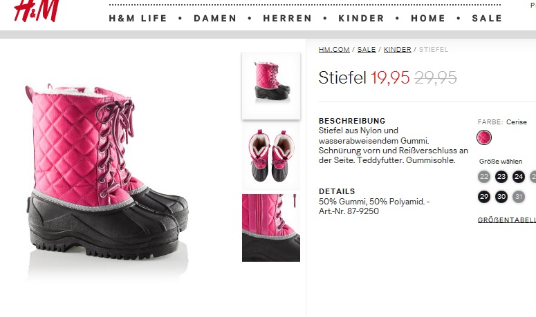
Task: Choose size 23
Action: (x=501, y=177)
